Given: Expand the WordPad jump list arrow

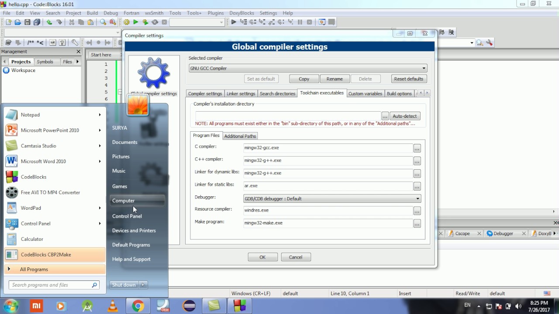Looking at the screenshot, I should [100, 208].
